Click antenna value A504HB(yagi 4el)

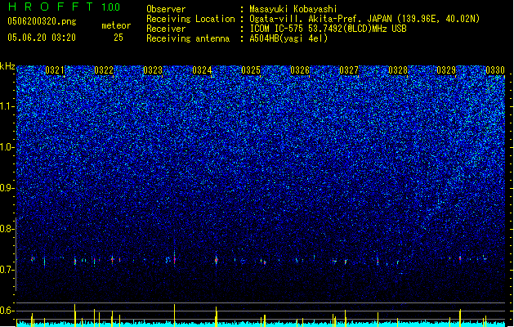(288, 38)
